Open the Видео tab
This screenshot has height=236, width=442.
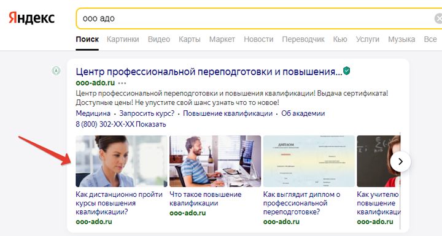(x=159, y=39)
